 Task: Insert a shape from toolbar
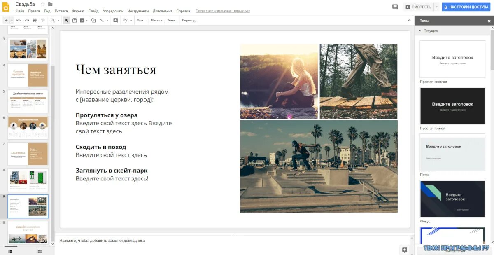tap(93, 20)
